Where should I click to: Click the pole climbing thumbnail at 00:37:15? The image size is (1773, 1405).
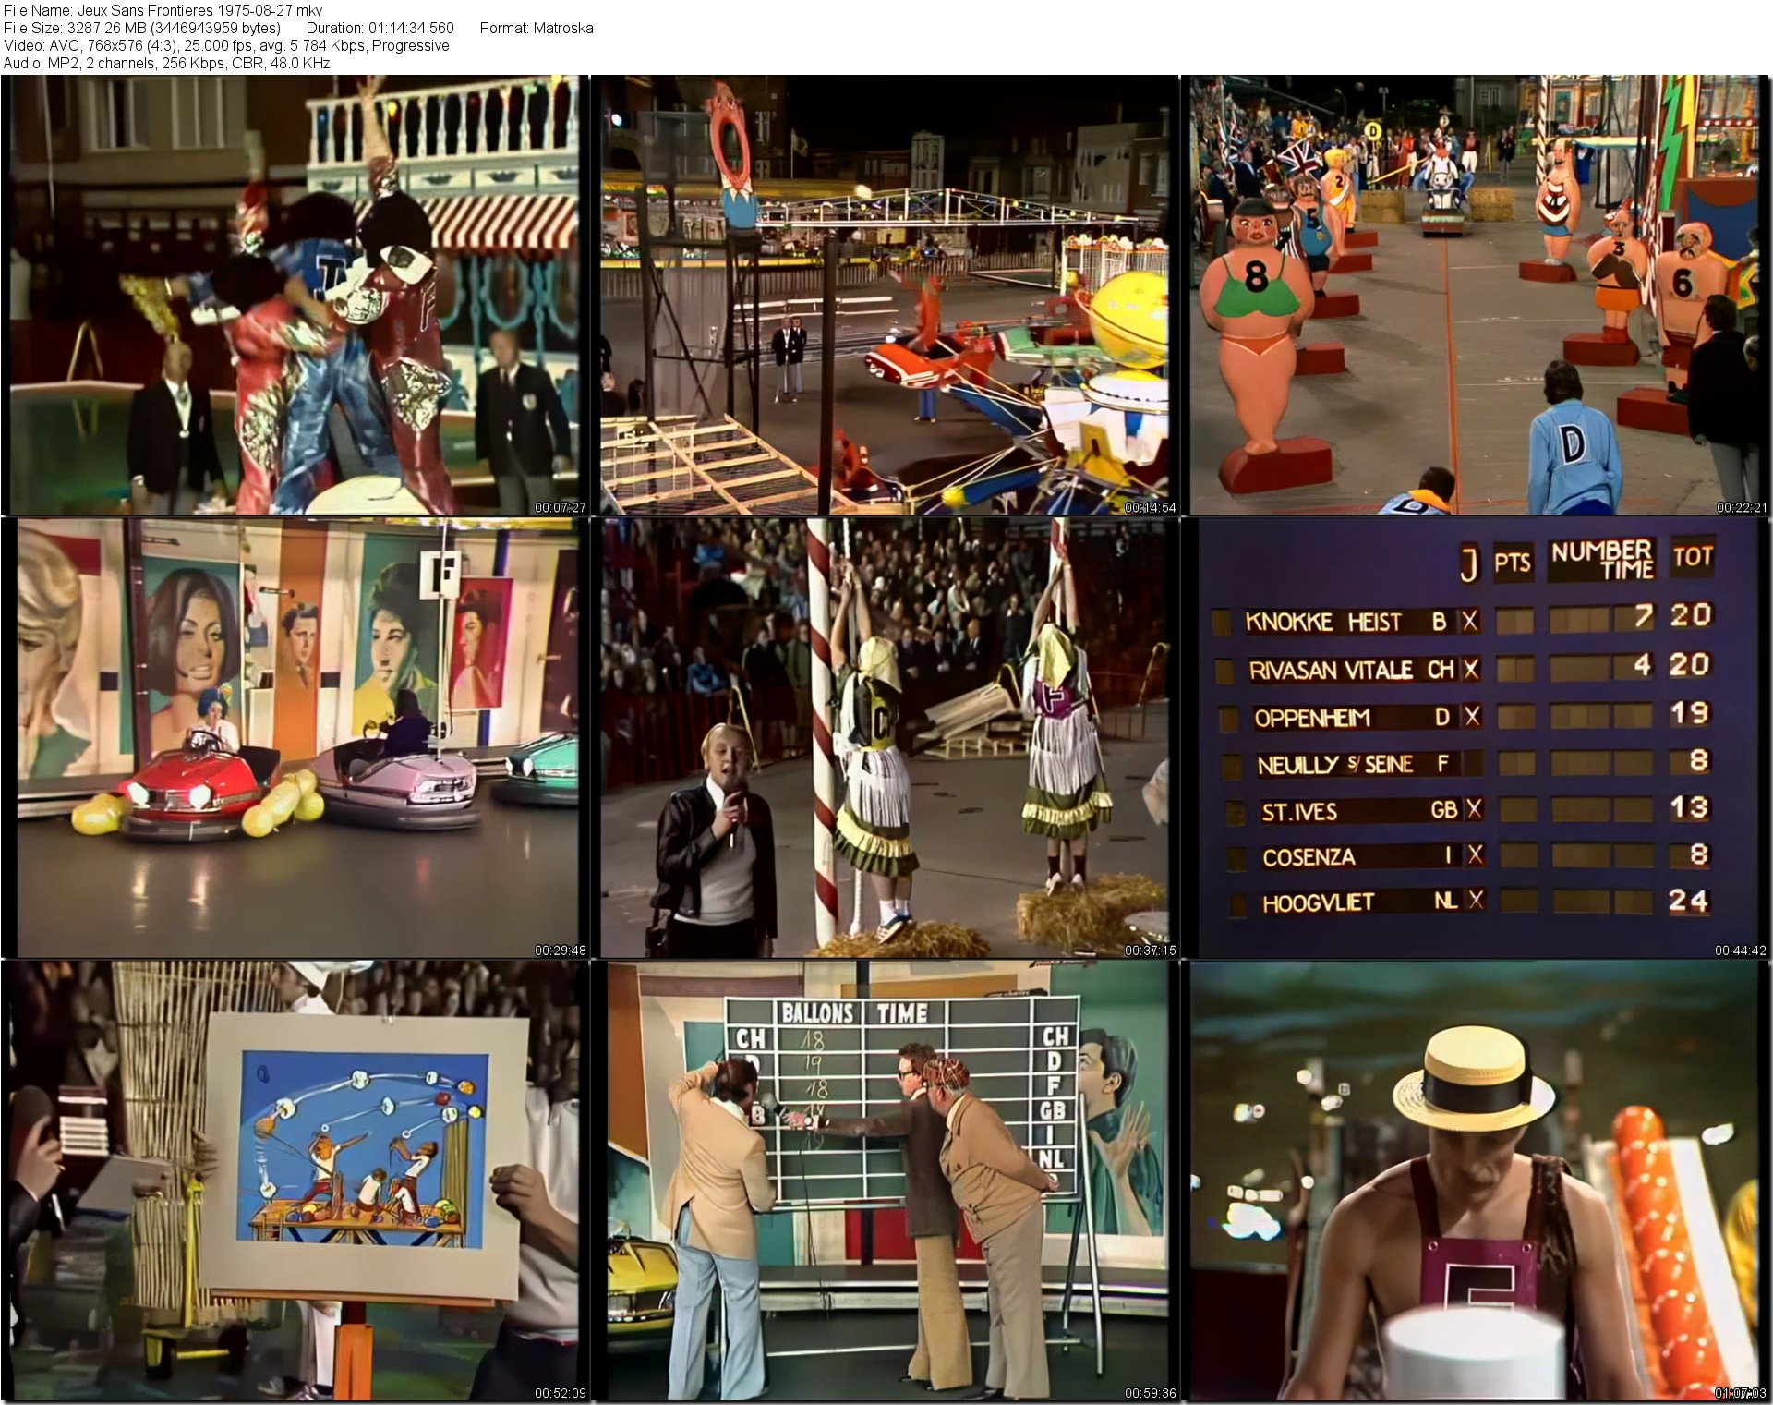pyautogui.click(x=885, y=738)
